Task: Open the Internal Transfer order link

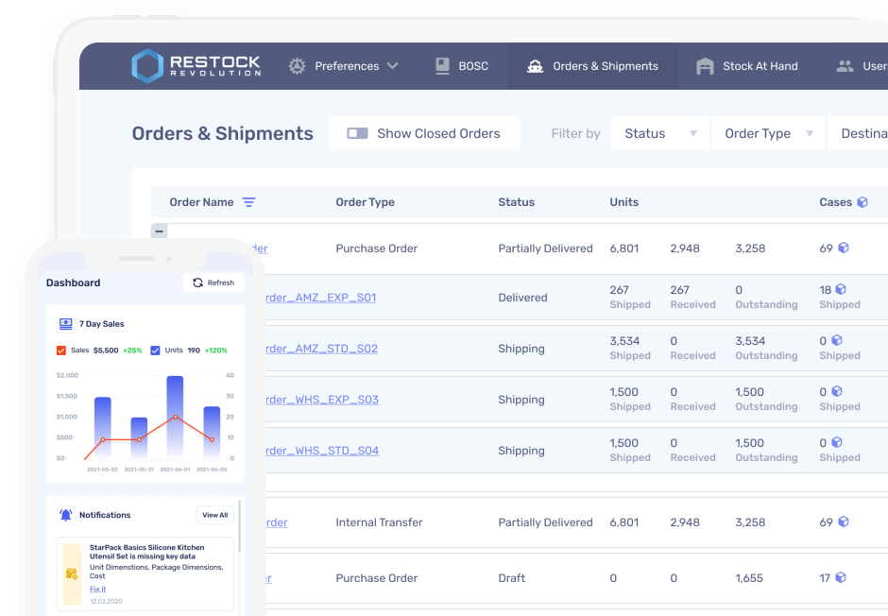Action: (277, 522)
